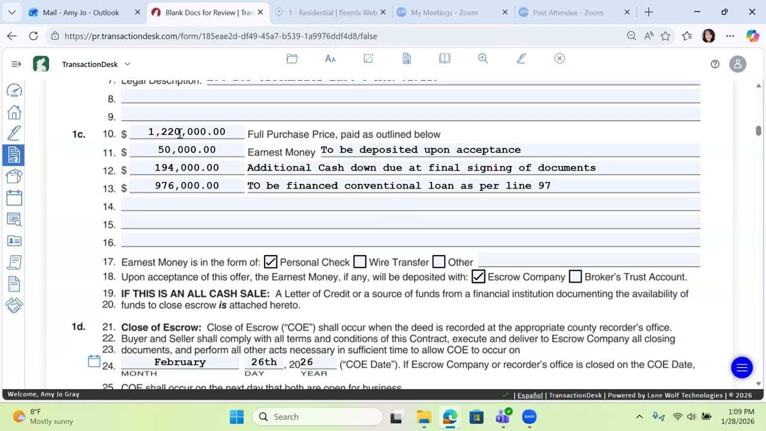Add page to favorites with star icon

[665, 36]
